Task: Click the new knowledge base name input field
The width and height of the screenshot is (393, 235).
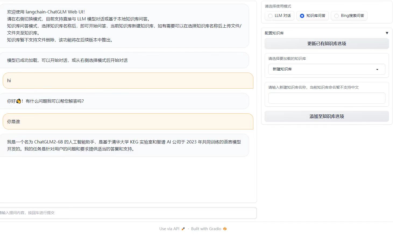Action: (x=327, y=98)
